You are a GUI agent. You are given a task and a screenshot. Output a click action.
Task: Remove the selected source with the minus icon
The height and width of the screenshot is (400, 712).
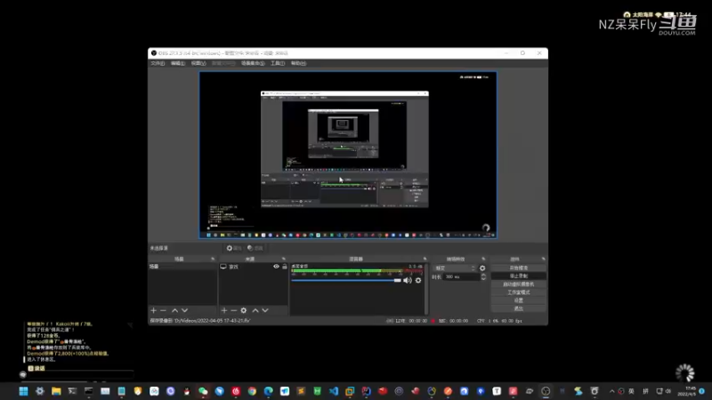(234, 310)
